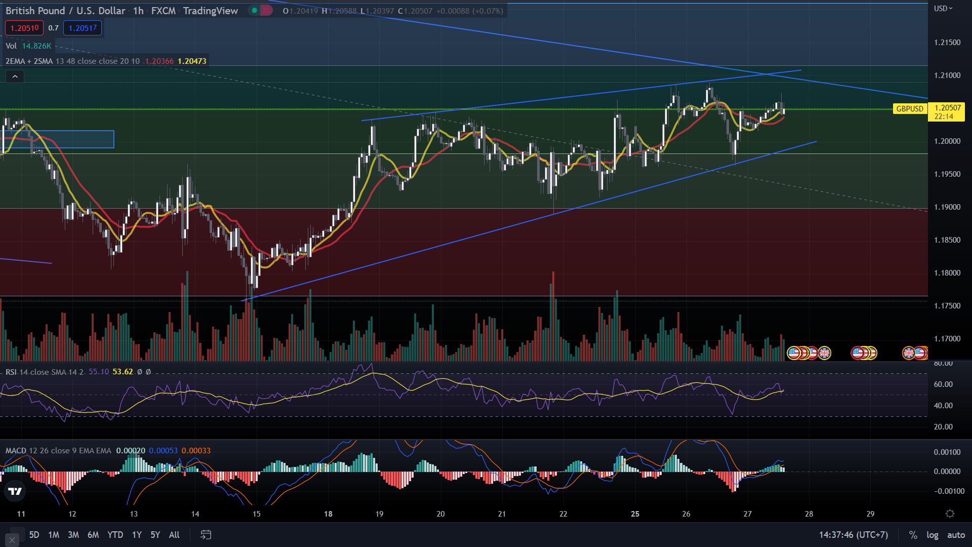Image resolution: width=972 pixels, height=547 pixels.
Task: Toggle log scale mode
Action: tap(932, 535)
